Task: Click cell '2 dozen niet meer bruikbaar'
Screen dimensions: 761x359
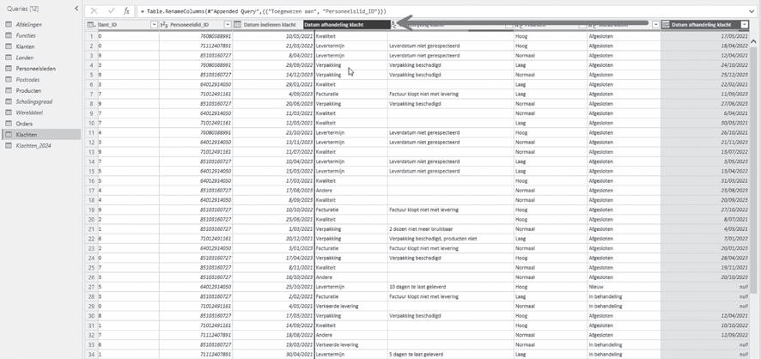Action: click(450, 229)
